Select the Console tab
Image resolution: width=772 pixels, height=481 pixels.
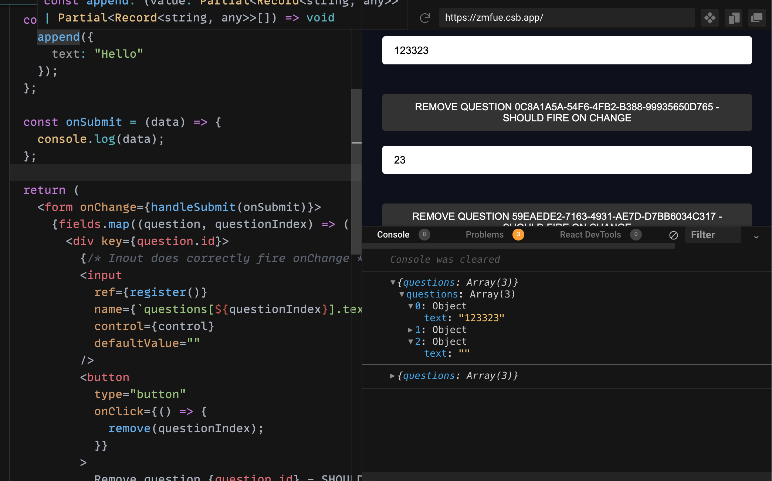[x=393, y=234]
